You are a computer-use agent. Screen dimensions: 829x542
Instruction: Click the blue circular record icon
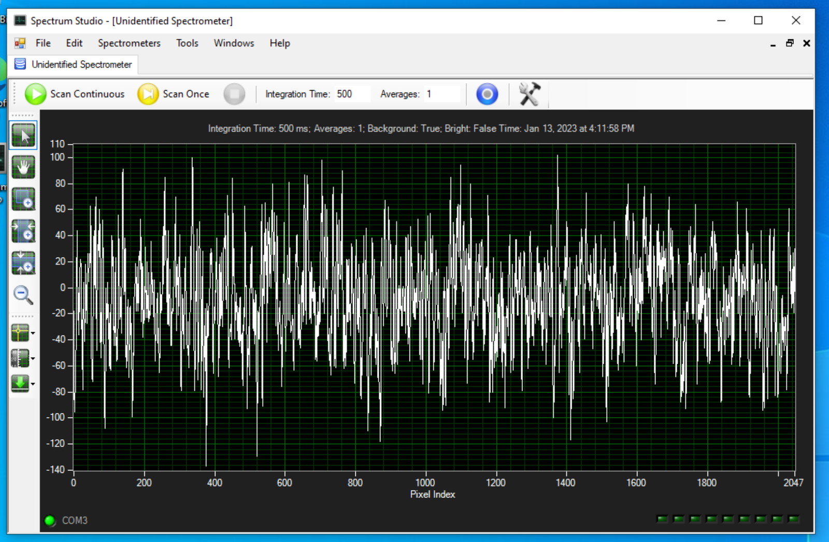[487, 94]
